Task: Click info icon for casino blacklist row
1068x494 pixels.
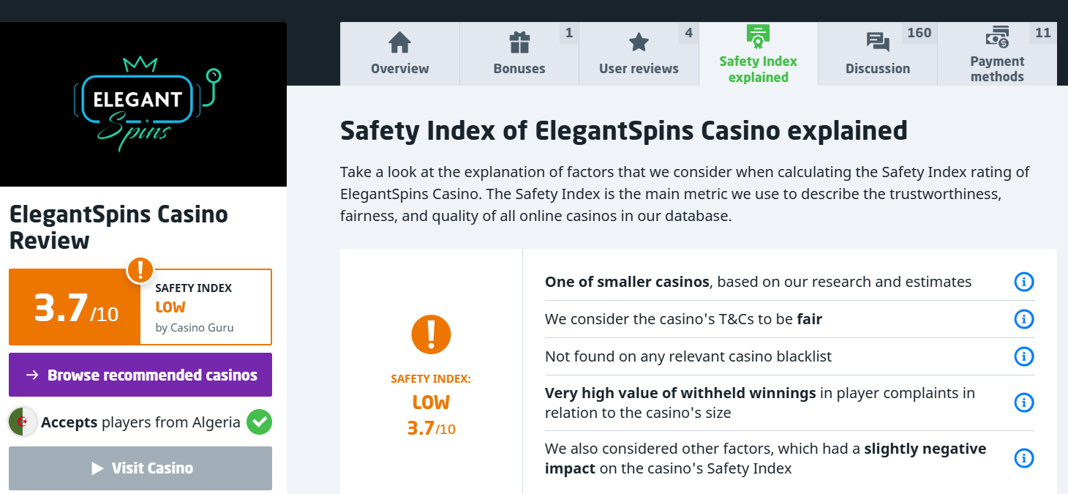Action: [x=1024, y=356]
